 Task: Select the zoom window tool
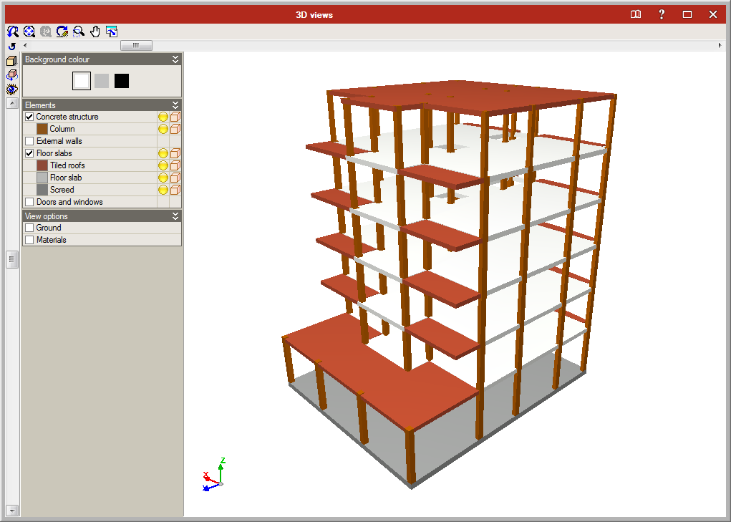79,32
